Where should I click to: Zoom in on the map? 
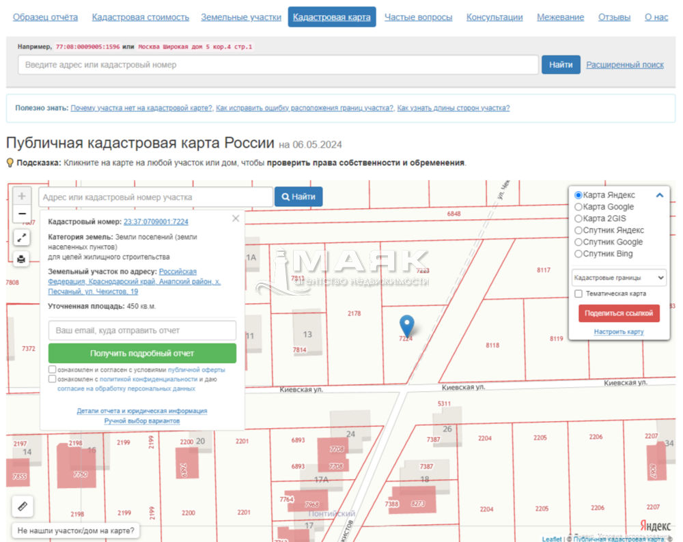coord(22,197)
